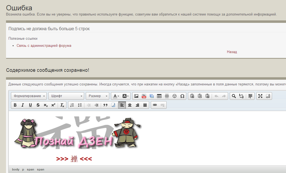Click the undo arrow
This screenshot has height=173, width=286.
click(x=216, y=96)
